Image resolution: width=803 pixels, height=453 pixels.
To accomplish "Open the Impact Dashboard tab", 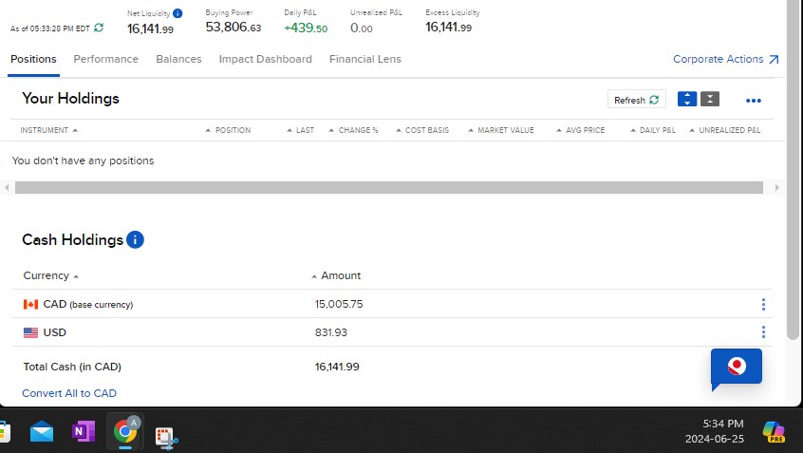I will [x=265, y=59].
